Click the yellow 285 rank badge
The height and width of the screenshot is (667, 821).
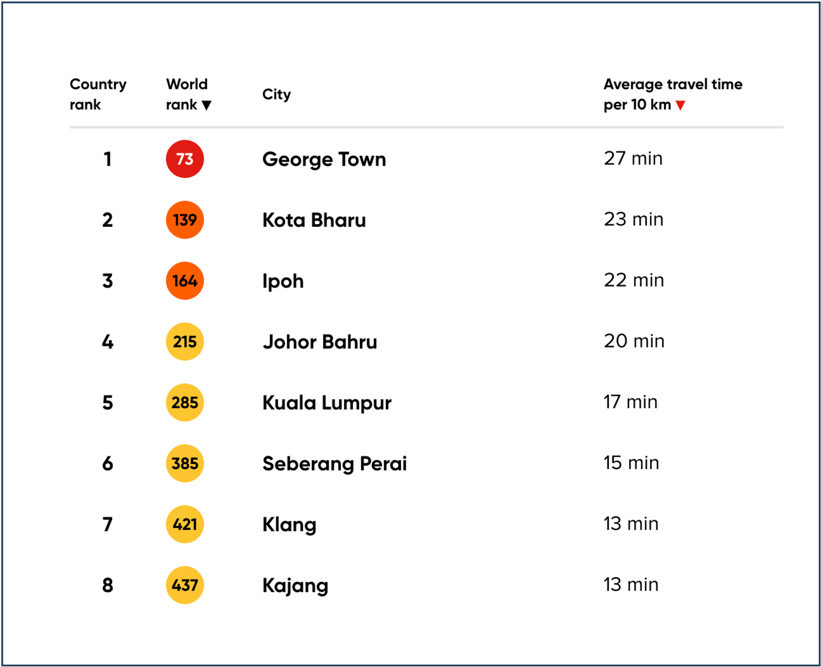(185, 403)
